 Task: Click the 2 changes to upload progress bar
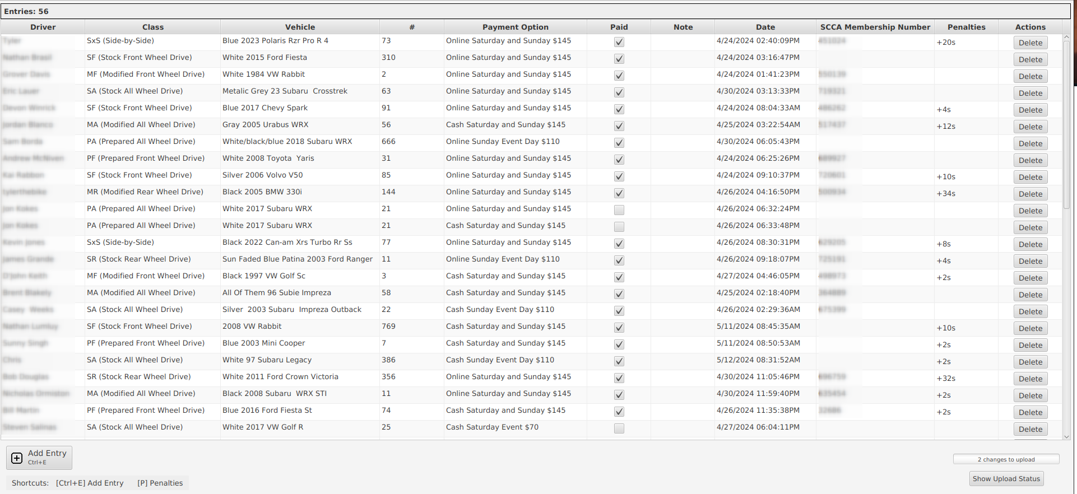coord(1006,459)
